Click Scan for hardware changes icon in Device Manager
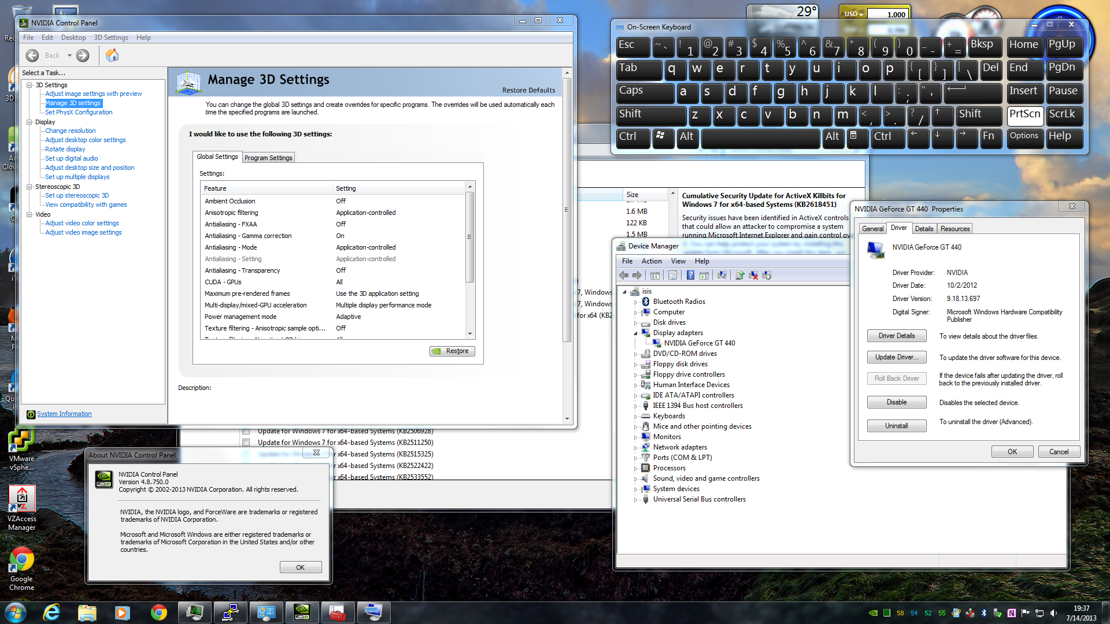 coord(721,276)
